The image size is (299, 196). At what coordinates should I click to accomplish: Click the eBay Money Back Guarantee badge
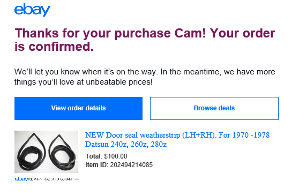coord(47,179)
